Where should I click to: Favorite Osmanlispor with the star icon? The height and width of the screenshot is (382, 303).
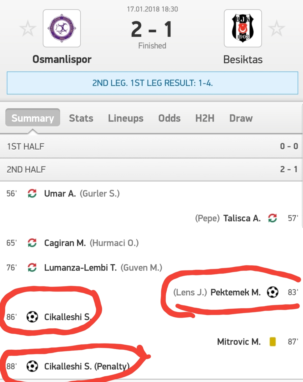point(27,28)
